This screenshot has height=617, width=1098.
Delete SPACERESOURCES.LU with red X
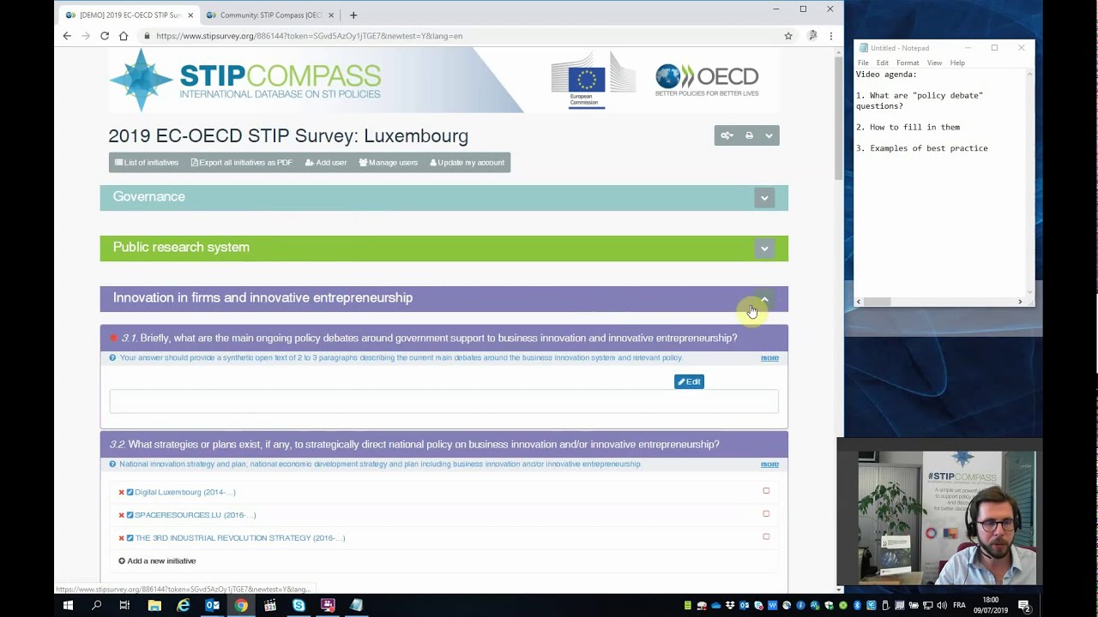click(121, 515)
